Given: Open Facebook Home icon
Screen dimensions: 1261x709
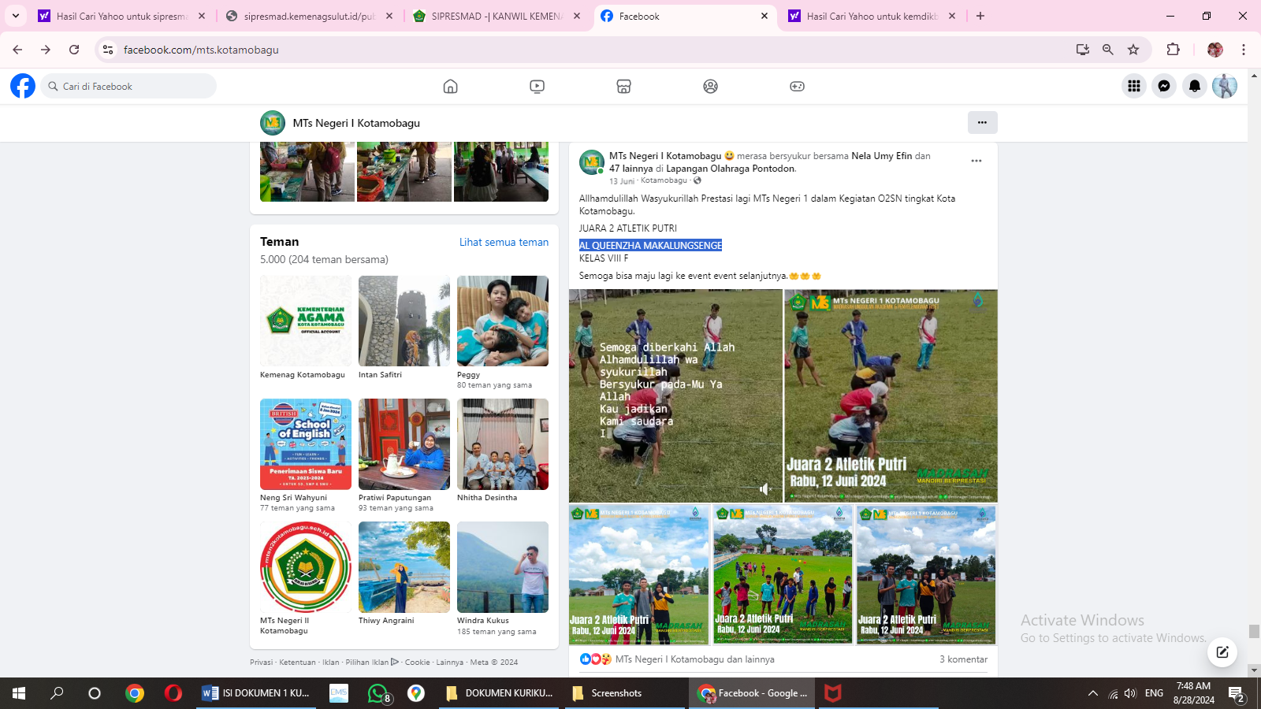Looking at the screenshot, I should tap(450, 87).
